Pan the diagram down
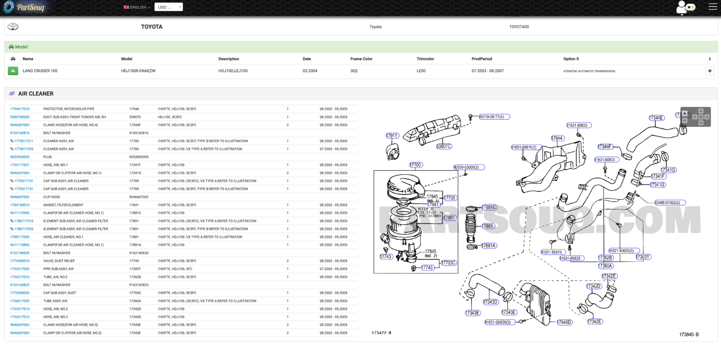This screenshot has height=352, width=721. (701, 123)
